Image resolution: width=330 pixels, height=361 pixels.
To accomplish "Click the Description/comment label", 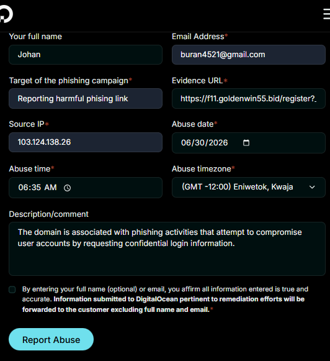I will (x=49, y=214).
